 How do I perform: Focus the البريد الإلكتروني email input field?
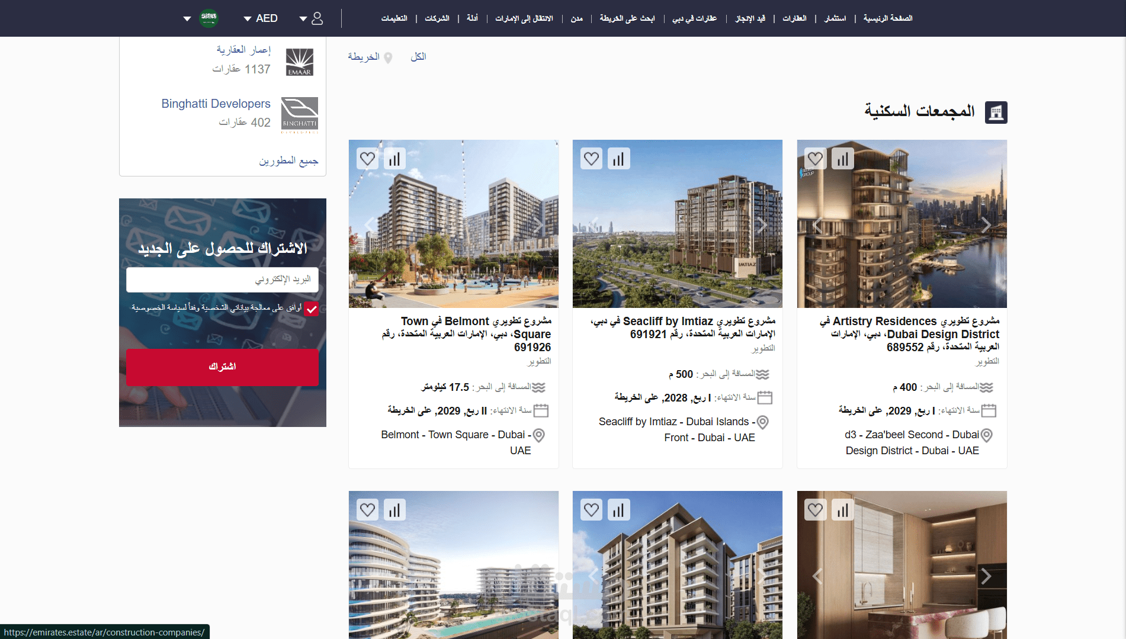222,280
